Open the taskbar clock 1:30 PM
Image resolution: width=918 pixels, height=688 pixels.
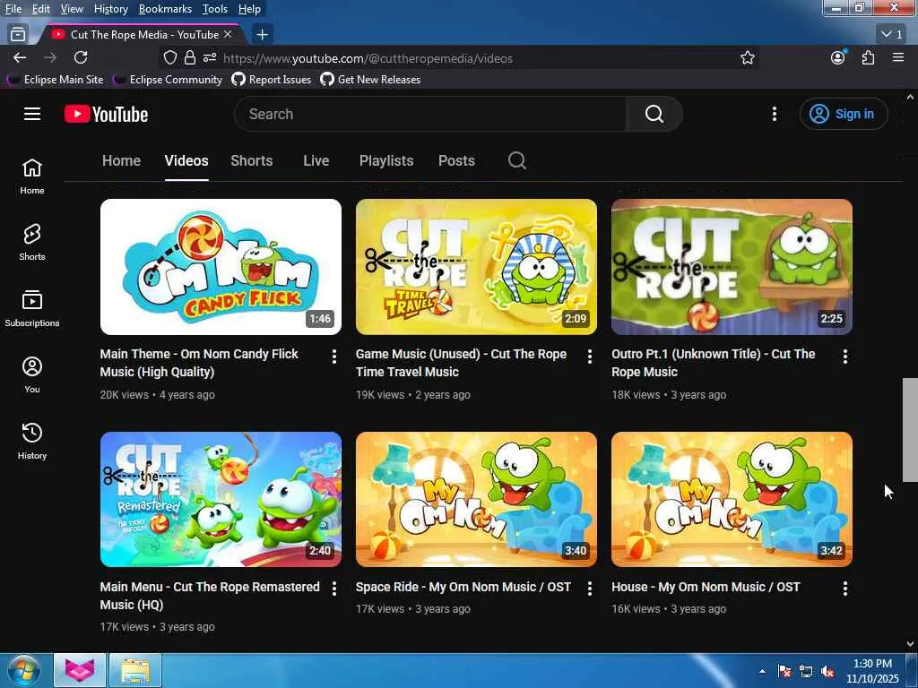click(x=872, y=671)
